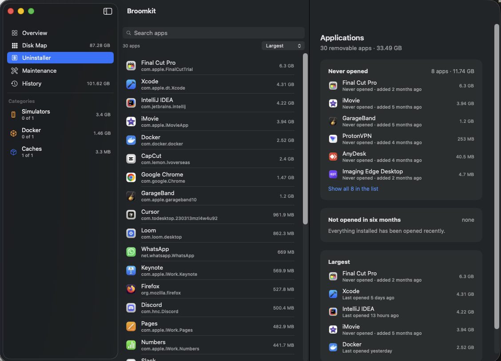Viewport: 501px width, 361px height.
Task: Select the com.apple.iWork.Pages text
Action: 167,330
